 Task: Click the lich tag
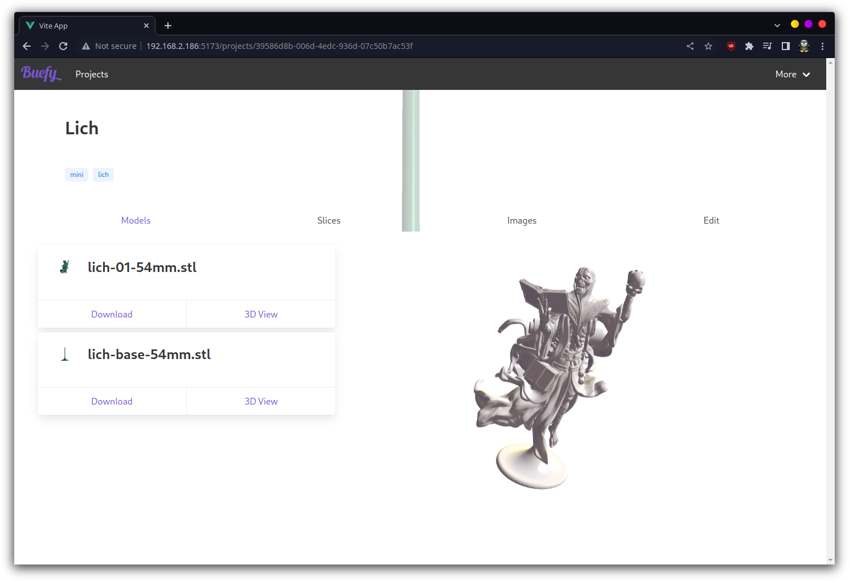tap(103, 175)
